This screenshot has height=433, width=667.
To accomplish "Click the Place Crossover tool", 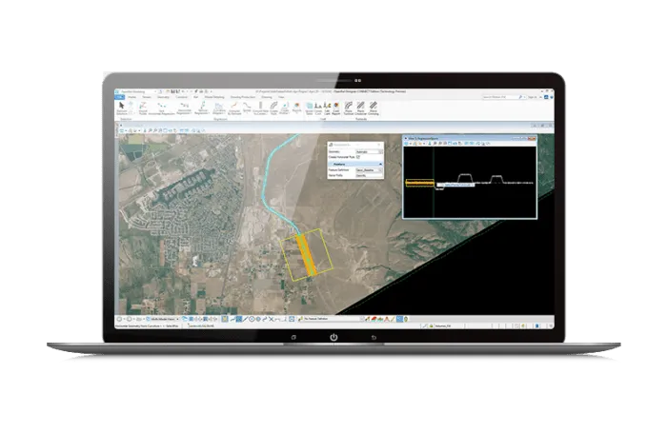I will point(360,108).
